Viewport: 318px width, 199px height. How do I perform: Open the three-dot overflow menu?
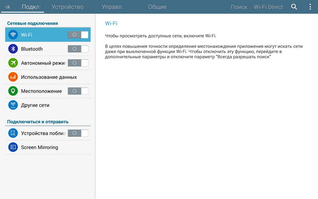click(x=310, y=7)
